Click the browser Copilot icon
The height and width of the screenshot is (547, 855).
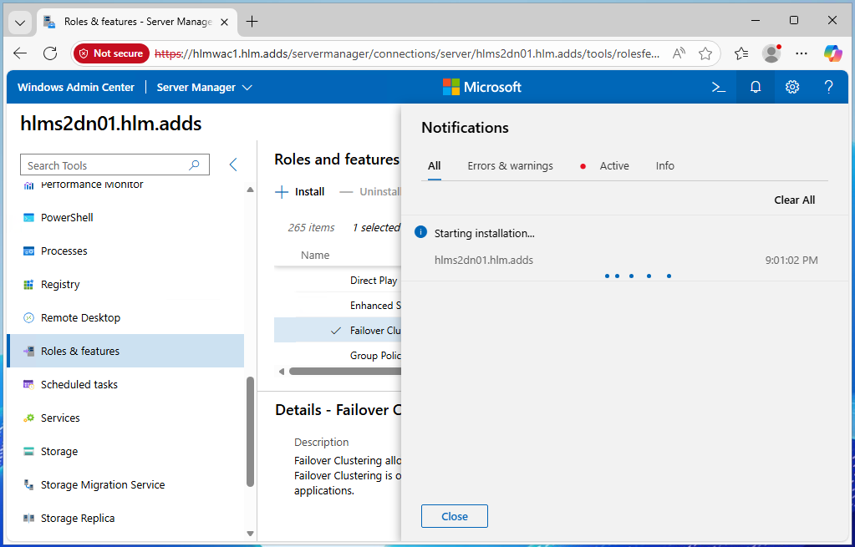(832, 53)
